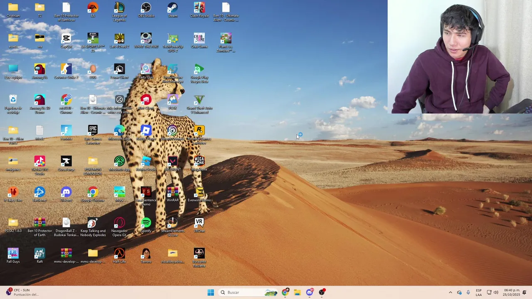This screenshot has height=299, width=532.
Task: Select the Spotify desktop icon
Action: click(146, 225)
